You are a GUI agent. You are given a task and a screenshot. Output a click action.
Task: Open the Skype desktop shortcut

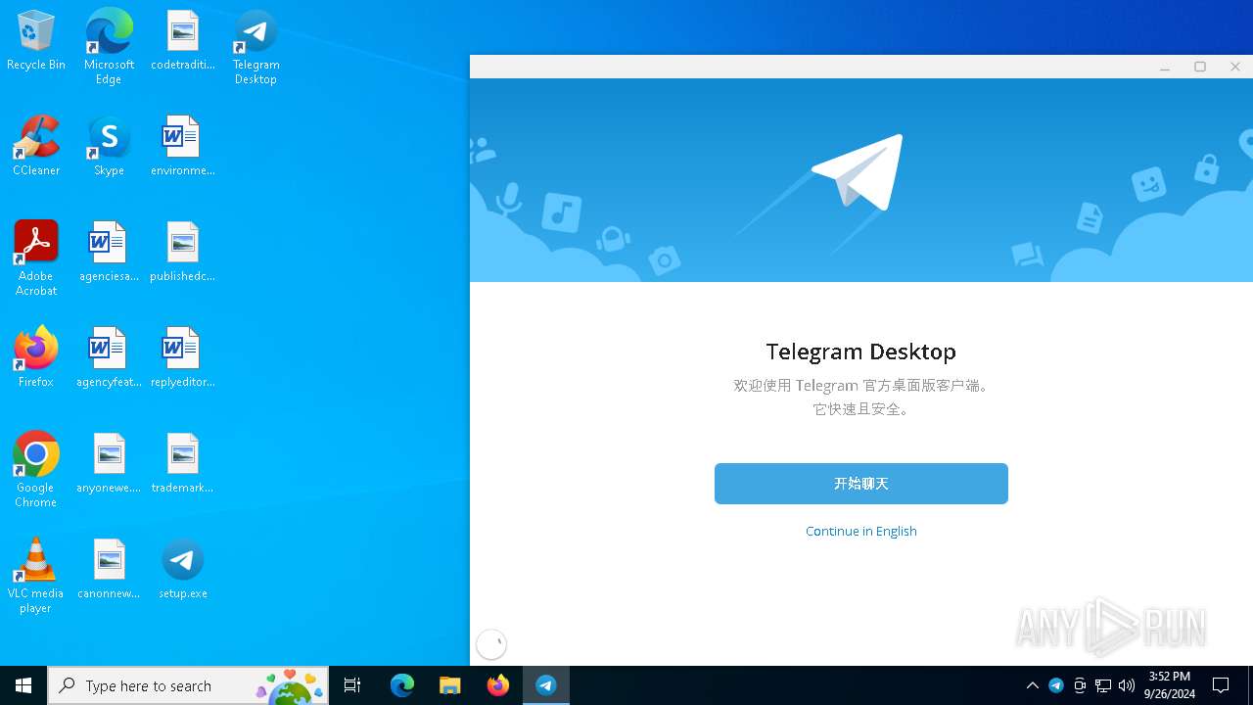coord(109,147)
